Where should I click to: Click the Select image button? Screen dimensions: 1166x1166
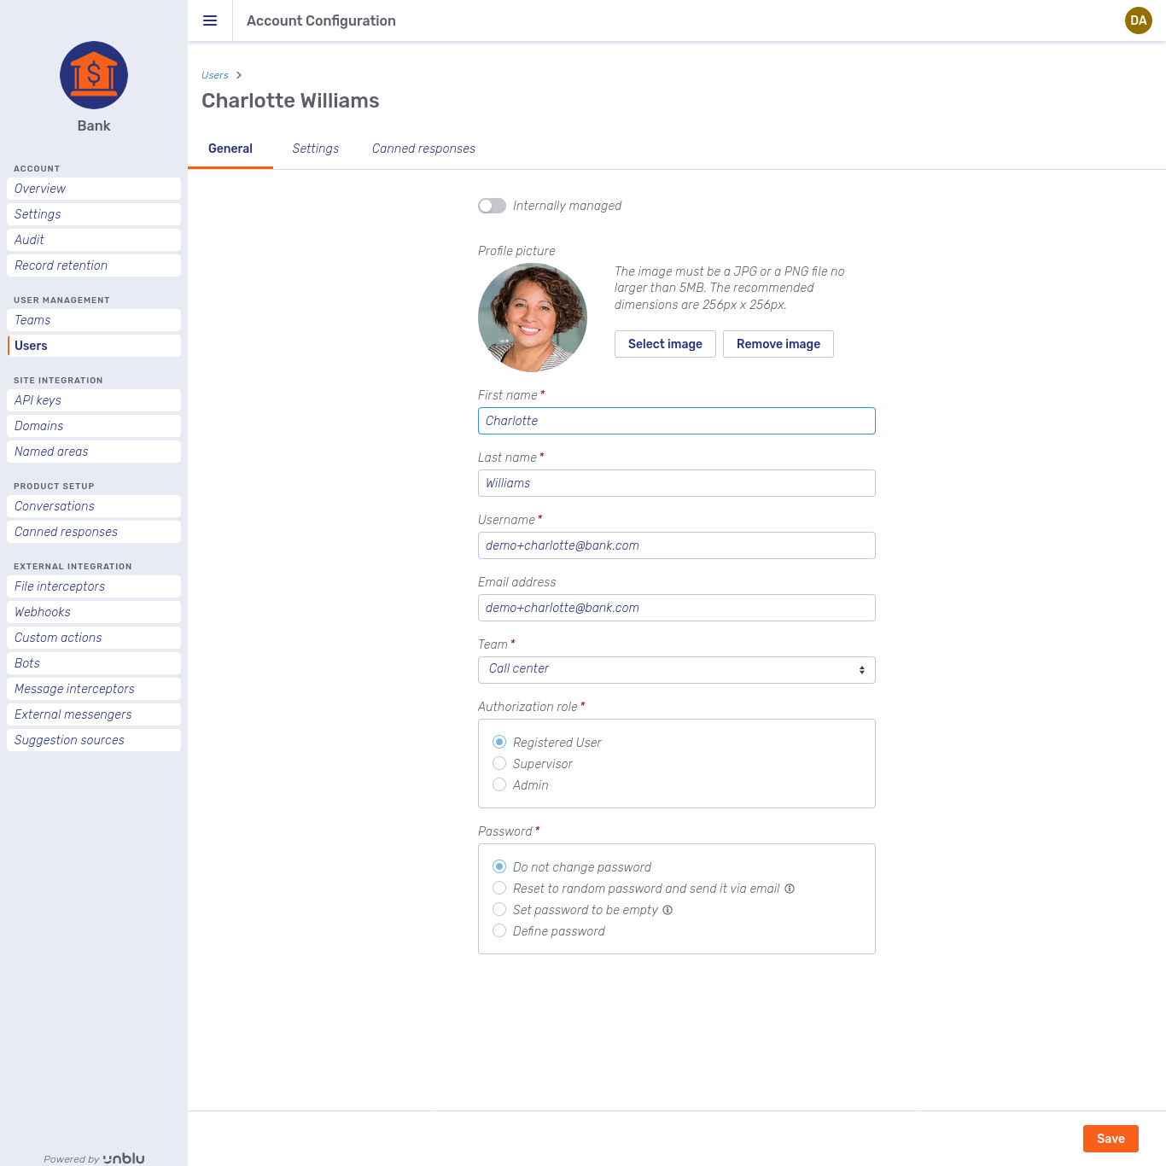click(x=665, y=344)
